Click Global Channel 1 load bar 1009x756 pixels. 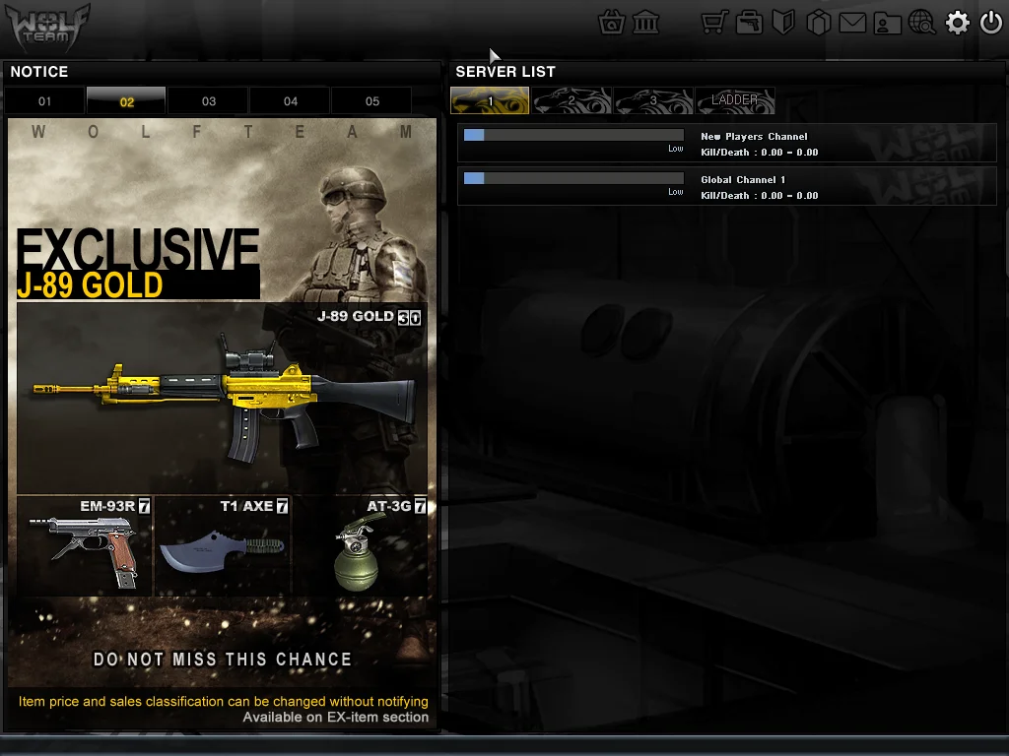click(573, 178)
